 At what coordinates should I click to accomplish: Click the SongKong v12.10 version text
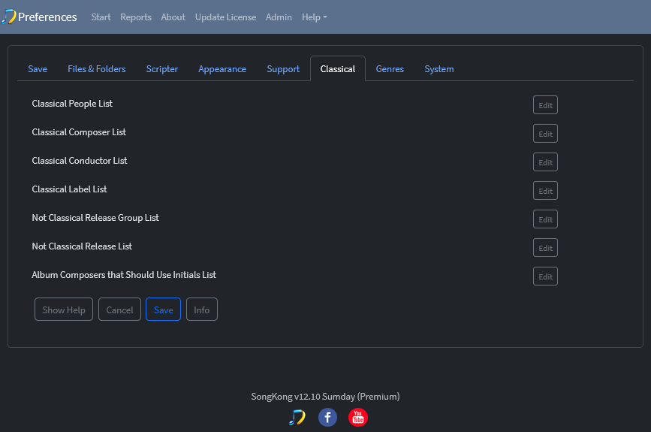326,397
